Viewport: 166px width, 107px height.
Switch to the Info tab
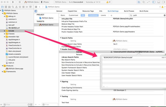(x=101, y=11)
